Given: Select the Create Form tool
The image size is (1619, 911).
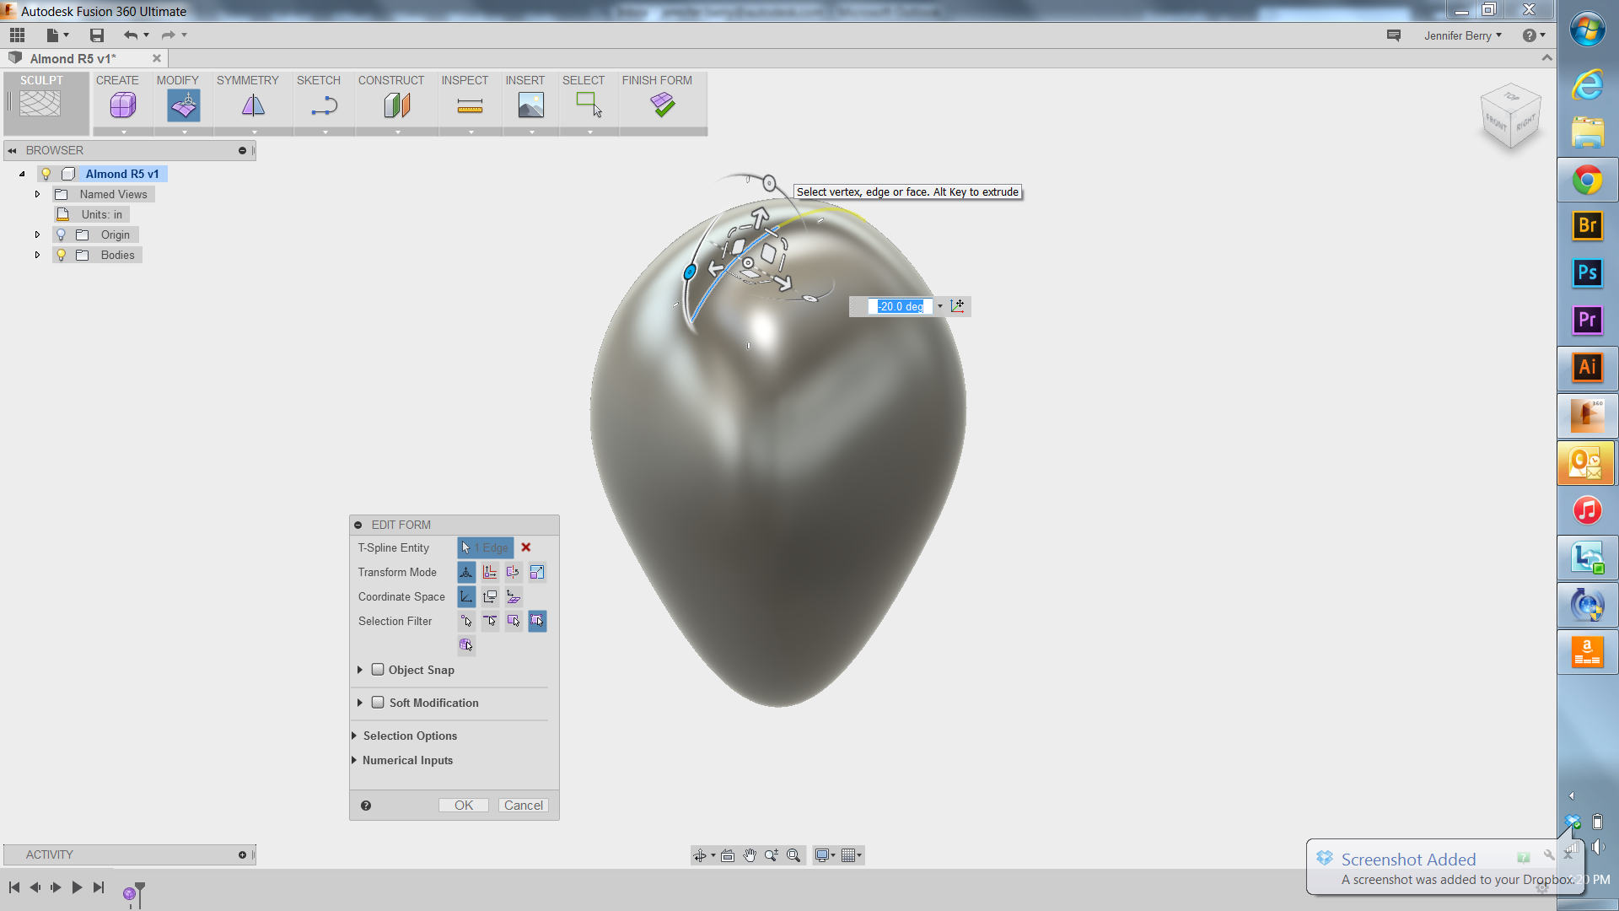Looking at the screenshot, I should tap(122, 105).
